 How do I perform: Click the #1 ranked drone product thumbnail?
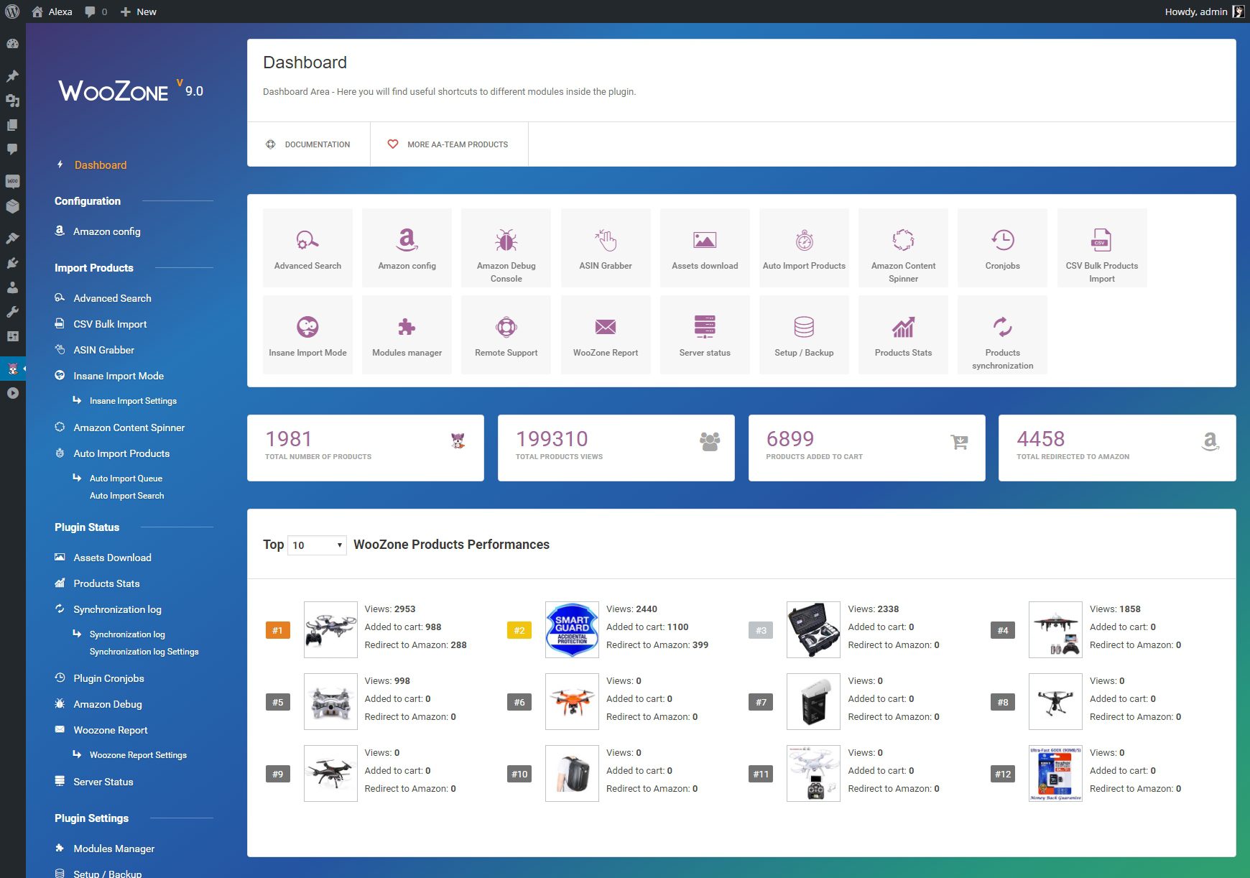[330, 629]
